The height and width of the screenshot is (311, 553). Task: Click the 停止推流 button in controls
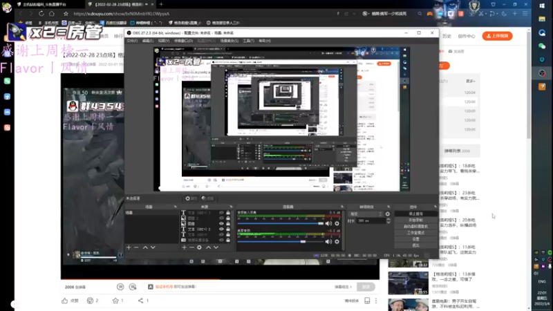[x=416, y=214]
